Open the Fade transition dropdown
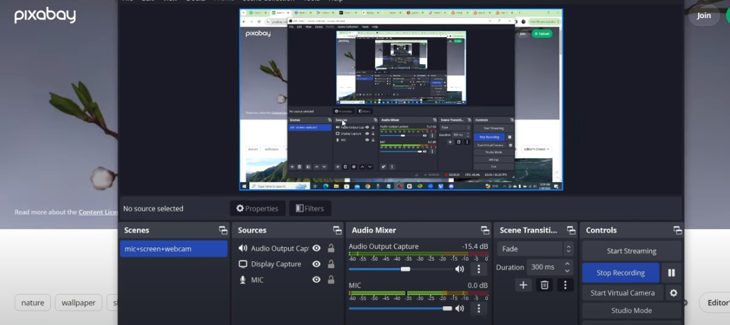Image resolution: width=730 pixels, height=325 pixels. pyautogui.click(x=535, y=248)
